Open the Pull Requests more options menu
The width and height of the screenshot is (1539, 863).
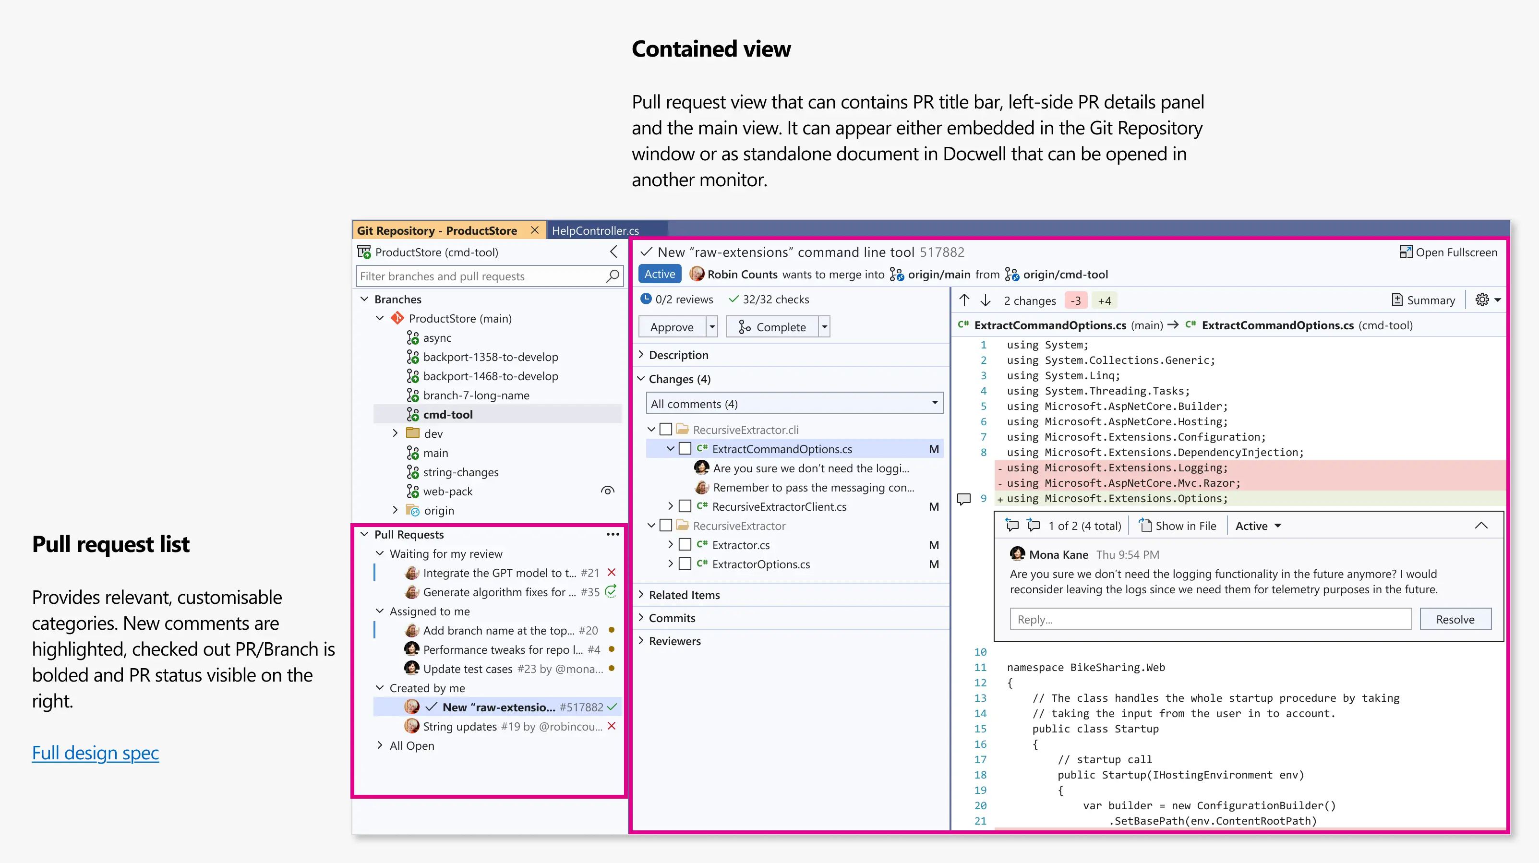click(613, 534)
